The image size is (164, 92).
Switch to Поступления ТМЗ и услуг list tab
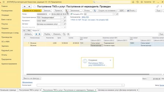pos(29,90)
